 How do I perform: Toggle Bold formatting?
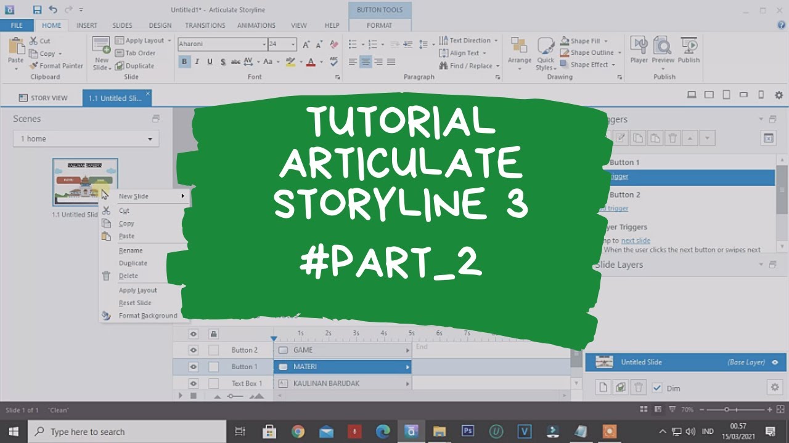point(184,62)
